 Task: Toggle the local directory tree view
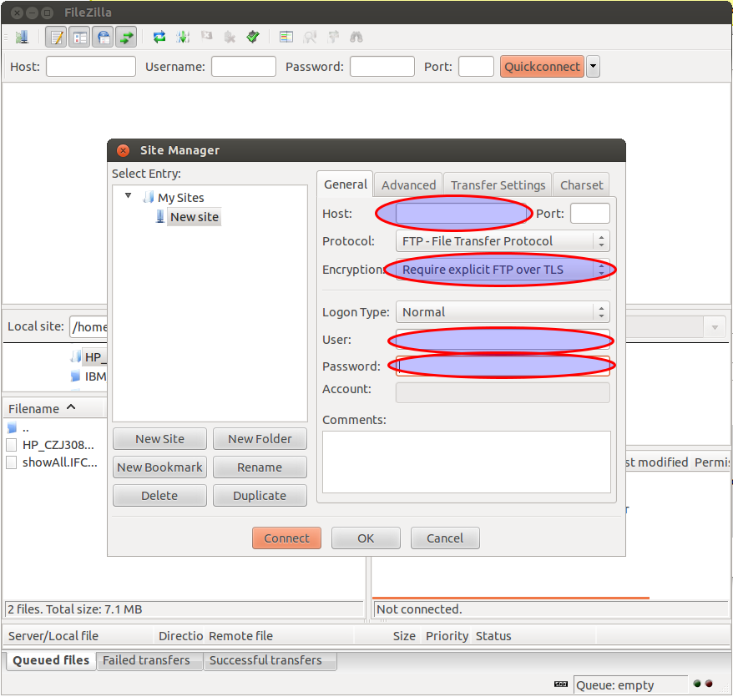(x=79, y=37)
